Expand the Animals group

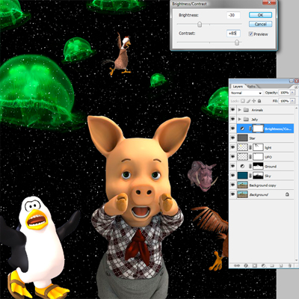(240, 110)
